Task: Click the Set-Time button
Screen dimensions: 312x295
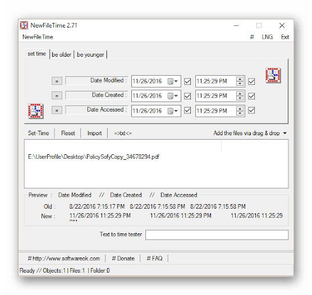Action: (x=38, y=133)
